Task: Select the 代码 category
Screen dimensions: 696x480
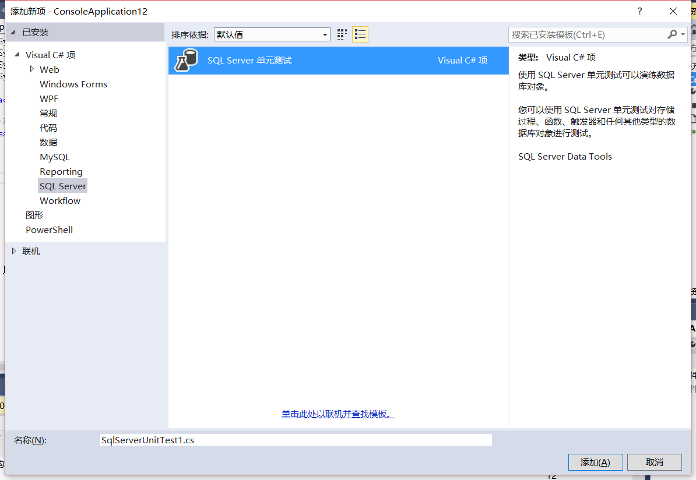Action: click(48, 128)
